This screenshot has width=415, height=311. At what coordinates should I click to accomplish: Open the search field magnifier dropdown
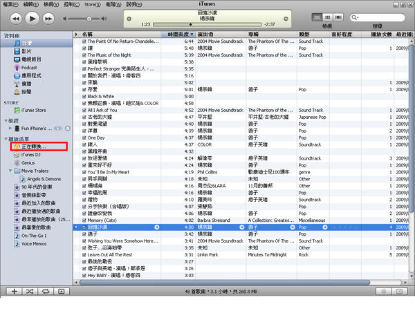(x=355, y=17)
